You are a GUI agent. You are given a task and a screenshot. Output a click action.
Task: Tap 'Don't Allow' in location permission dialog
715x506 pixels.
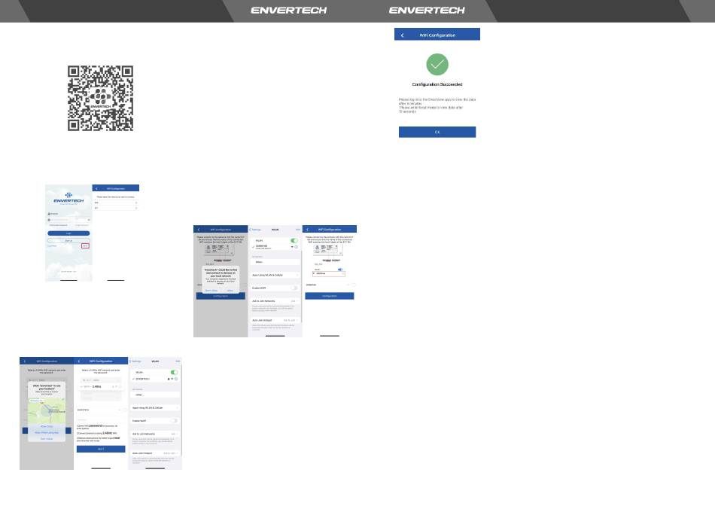pyautogui.click(x=47, y=439)
